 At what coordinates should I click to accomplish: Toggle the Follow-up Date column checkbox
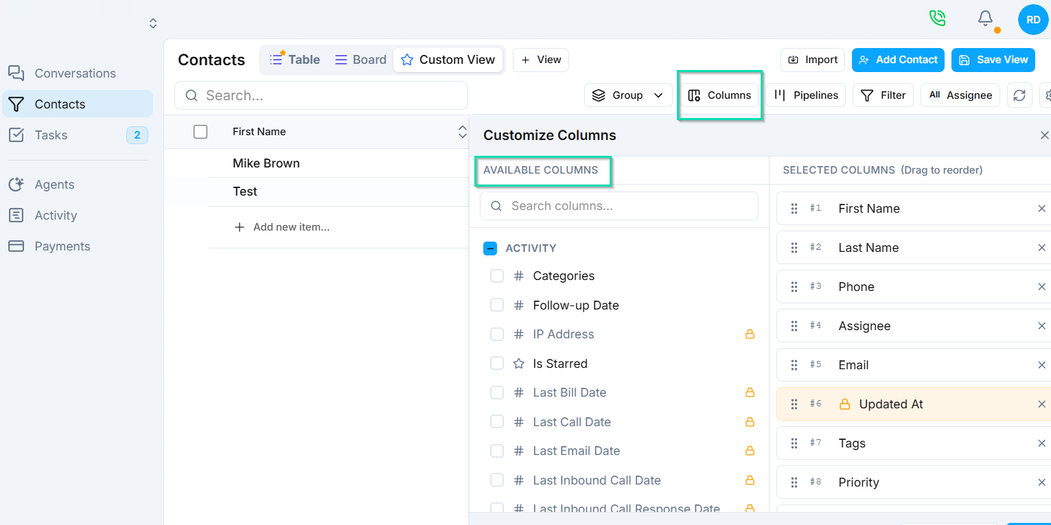tap(497, 305)
